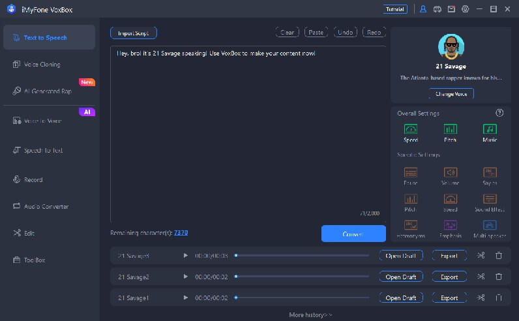Image resolution: width=519 pixels, height=321 pixels.
Task: Export the 21 Savage2 audio
Action: [449, 277]
